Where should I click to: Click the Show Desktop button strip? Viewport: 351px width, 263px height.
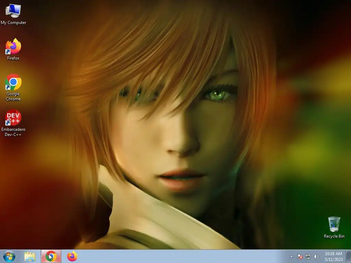click(349, 256)
